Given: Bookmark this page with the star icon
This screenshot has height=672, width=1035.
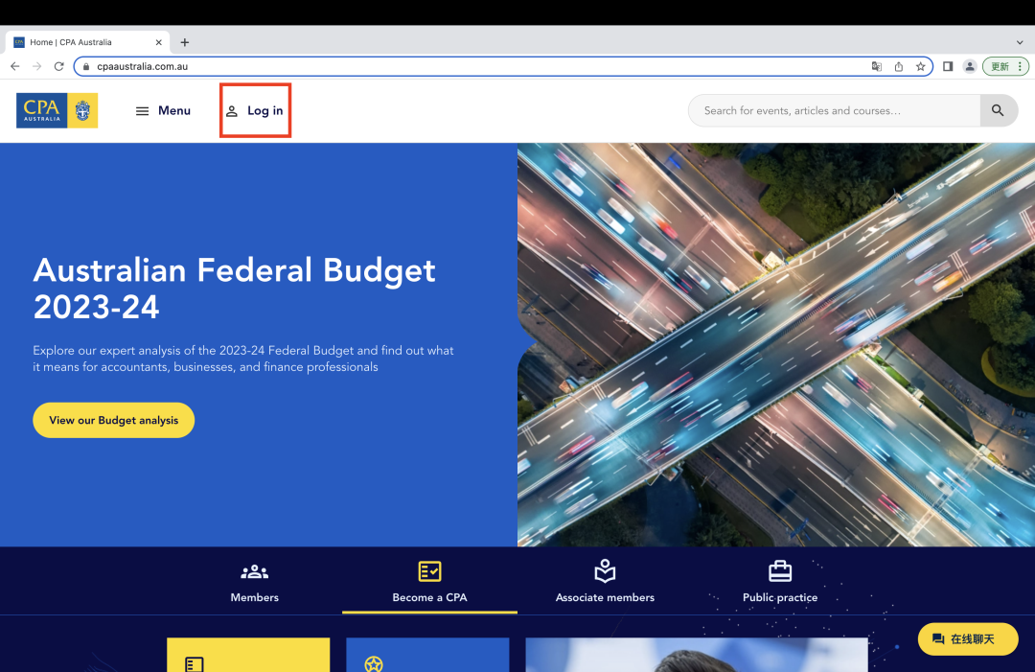Looking at the screenshot, I should 920,66.
